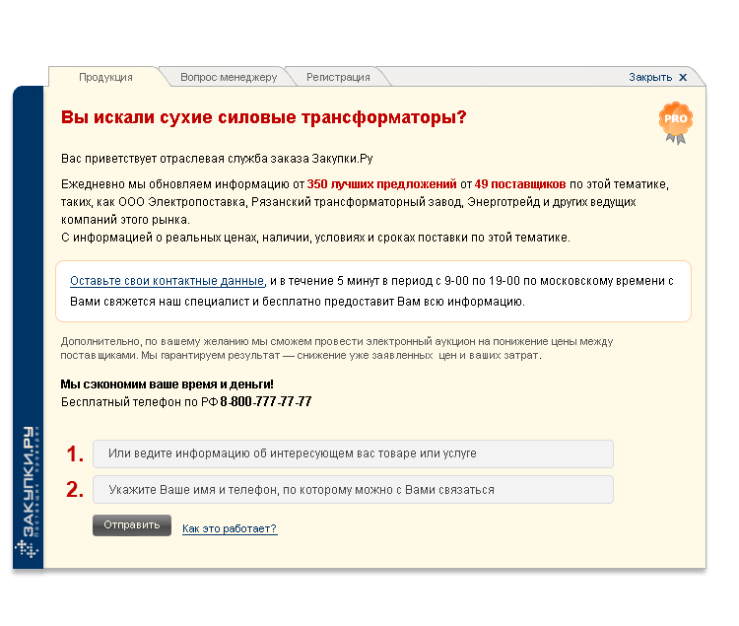The image size is (739, 626).
Task: Click the orange PRO badge icon
Action: (675, 121)
